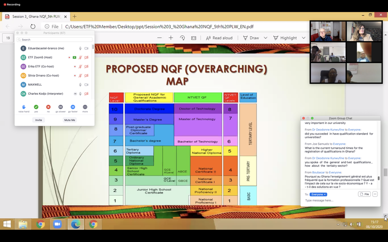Click the green yes reaction icon

tap(36, 107)
